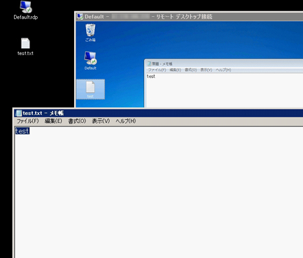Select the Default shortcut icon in remote desktop
Screen dimensions: 303x258
pyautogui.click(x=90, y=60)
